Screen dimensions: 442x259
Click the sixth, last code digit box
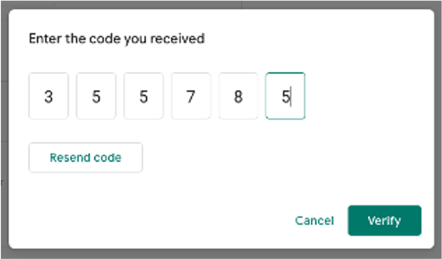pos(285,96)
